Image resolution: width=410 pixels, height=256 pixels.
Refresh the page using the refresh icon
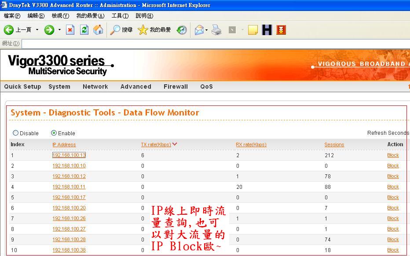point(84,30)
